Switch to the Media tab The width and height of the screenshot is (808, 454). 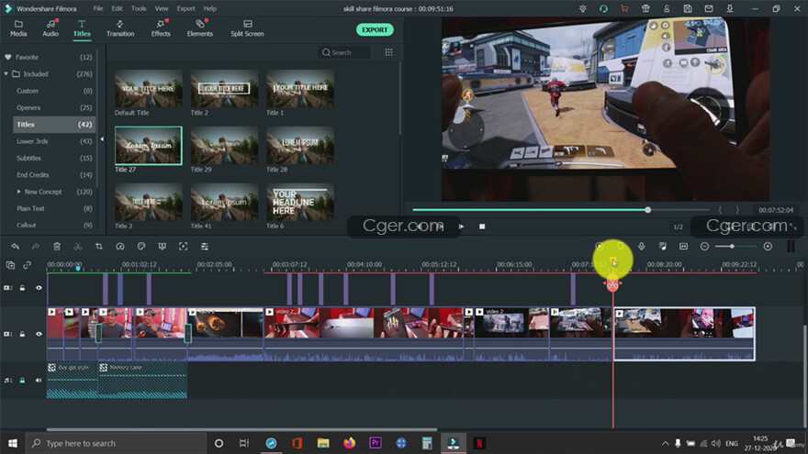click(x=18, y=28)
